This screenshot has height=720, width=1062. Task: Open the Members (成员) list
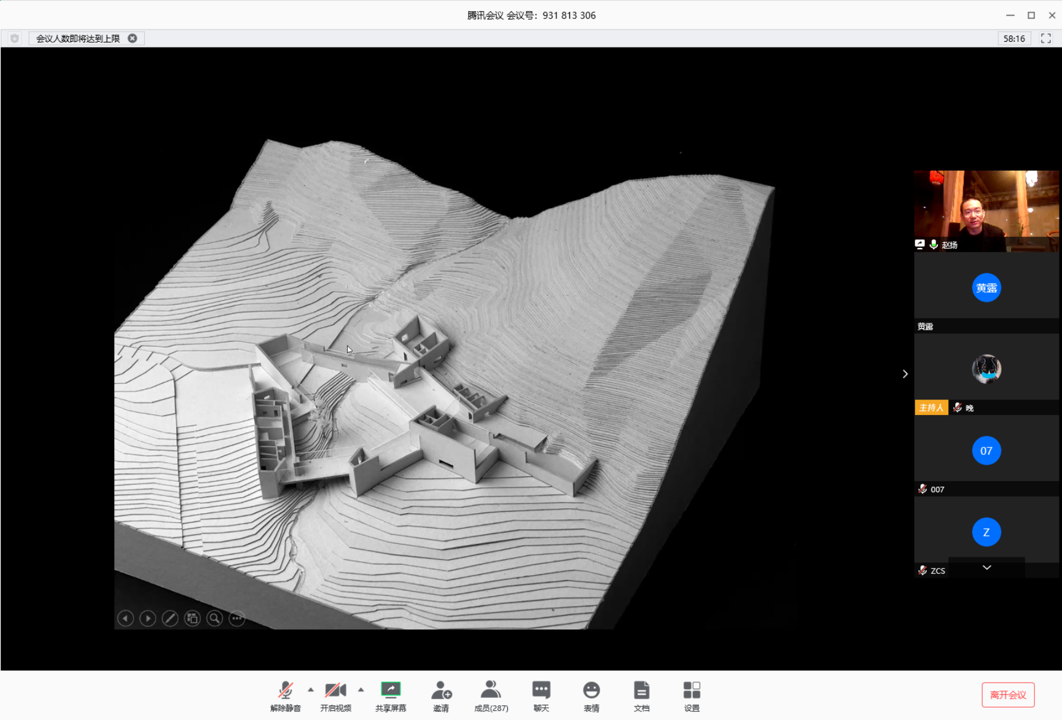(491, 695)
